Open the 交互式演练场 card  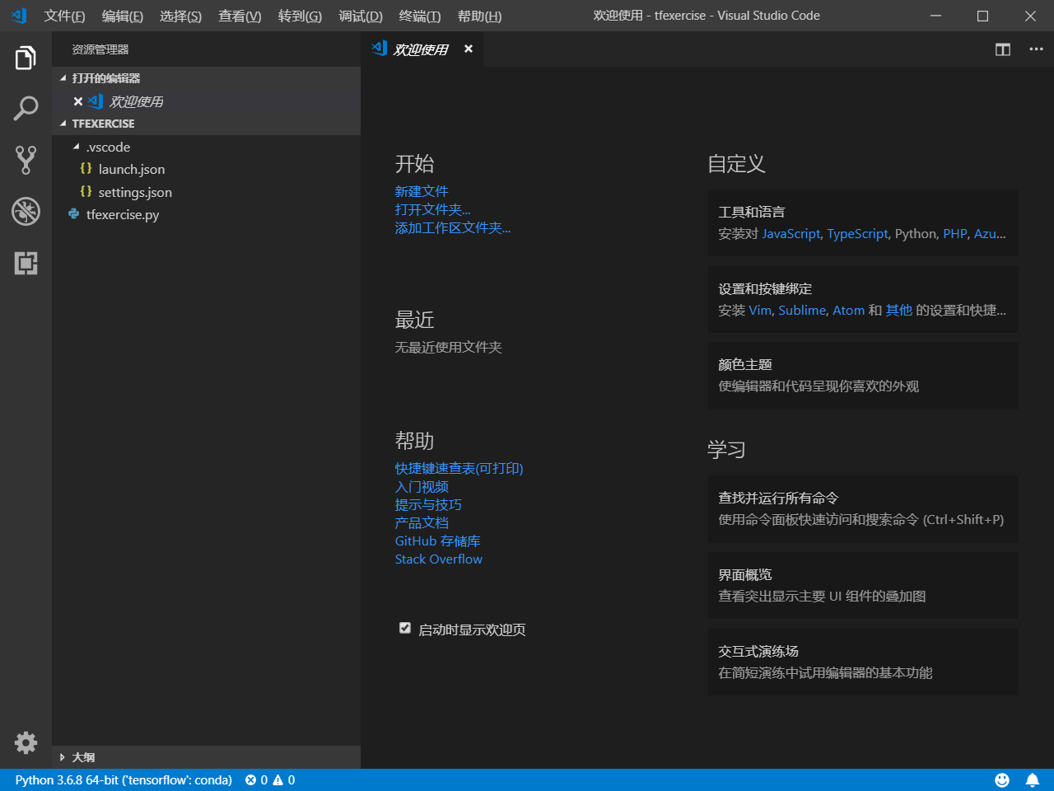pyautogui.click(x=863, y=662)
